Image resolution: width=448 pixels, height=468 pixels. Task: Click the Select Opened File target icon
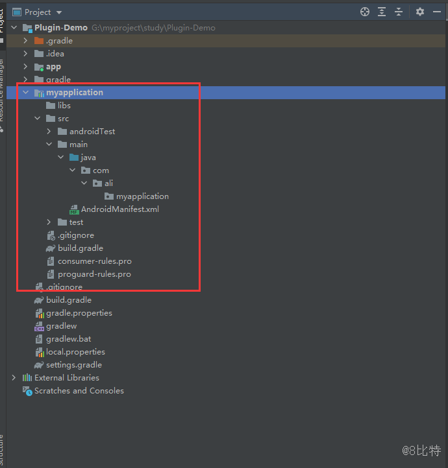(x=365, y=12)
